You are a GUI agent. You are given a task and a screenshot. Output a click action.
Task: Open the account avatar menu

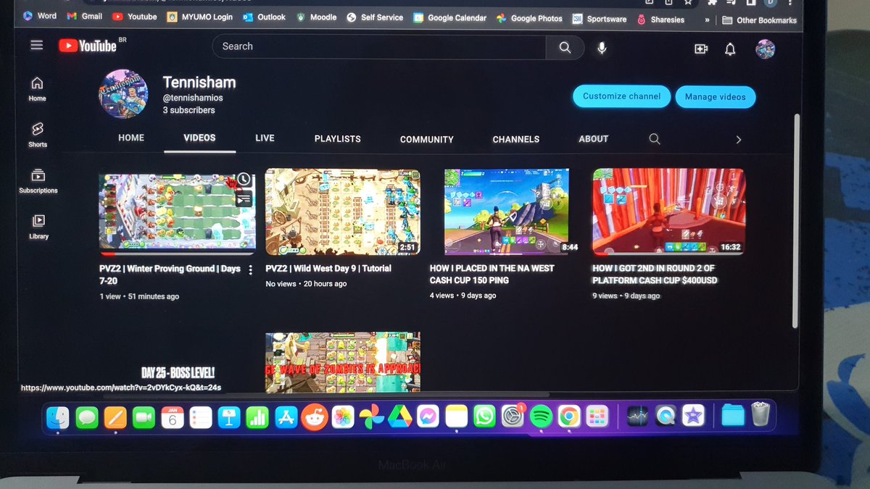(765, 49)
